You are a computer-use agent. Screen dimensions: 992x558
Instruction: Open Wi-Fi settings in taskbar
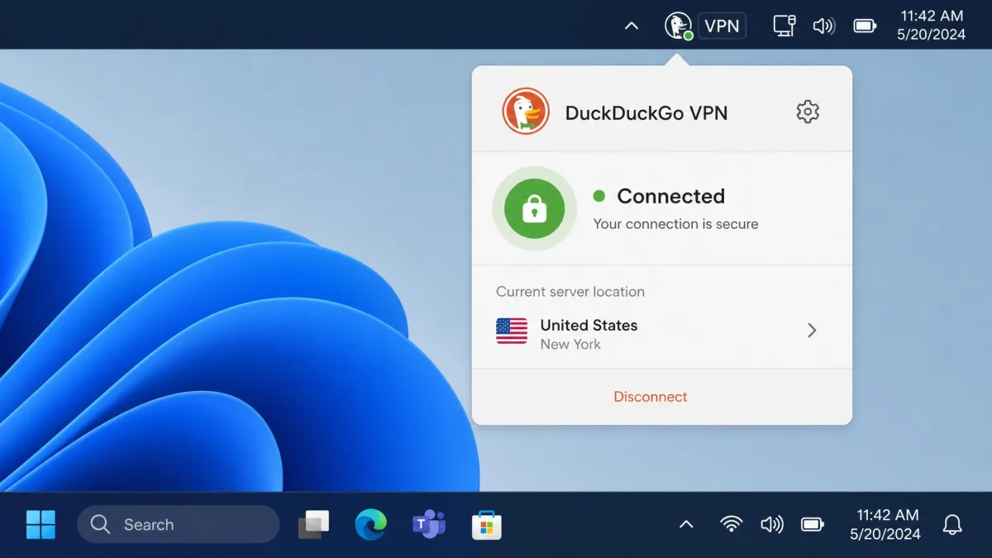pyautogui.click(x=731, y=524)
